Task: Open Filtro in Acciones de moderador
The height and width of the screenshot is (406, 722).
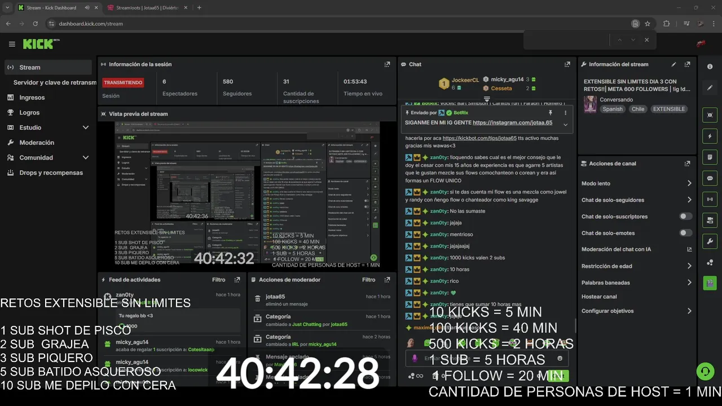Action: coord(369,280)
